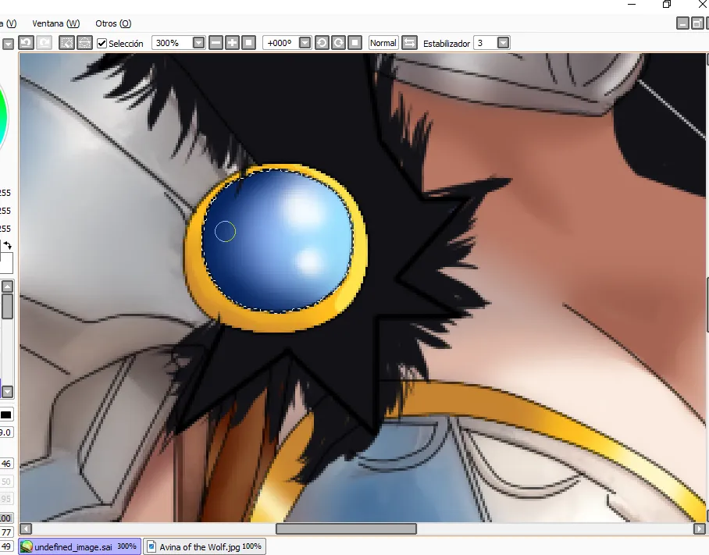Viewport: 709px width, 555px height.
Task: Click the left panel scroll-down arrow
Action: [x=8, y=391]
